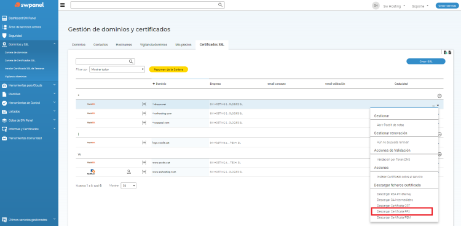Expand the chevron next to Herramientas para Clouds

(54, 85)
